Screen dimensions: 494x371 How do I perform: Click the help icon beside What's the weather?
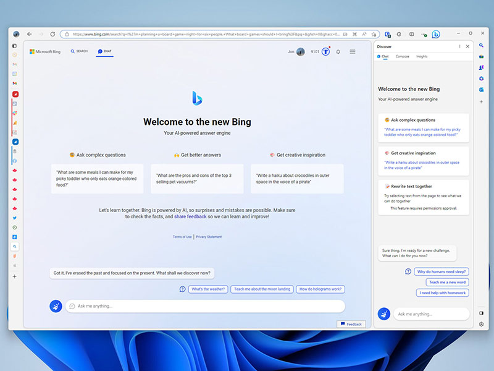182,289
